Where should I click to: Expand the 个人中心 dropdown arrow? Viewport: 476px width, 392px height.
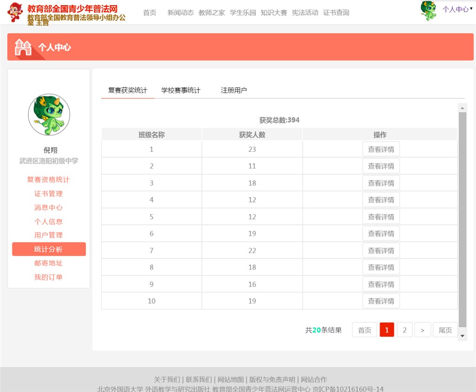[x=471, y=8]
